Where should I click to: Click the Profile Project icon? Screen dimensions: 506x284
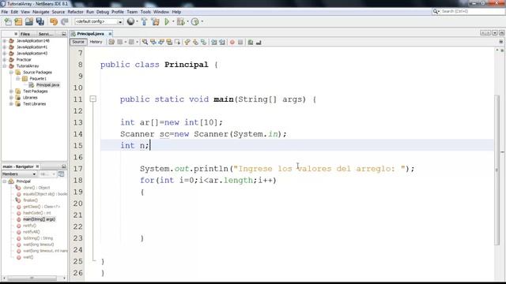click(195, 21)
